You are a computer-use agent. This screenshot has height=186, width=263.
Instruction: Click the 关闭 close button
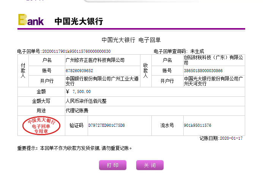[x=150, y=165]
